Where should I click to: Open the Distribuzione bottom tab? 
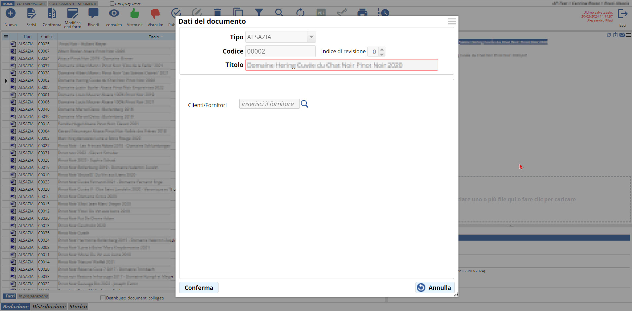point(49,306)
